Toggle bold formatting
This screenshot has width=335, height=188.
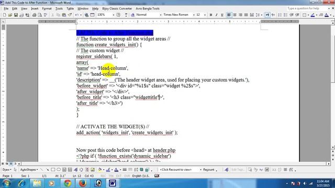pos(211,15)
